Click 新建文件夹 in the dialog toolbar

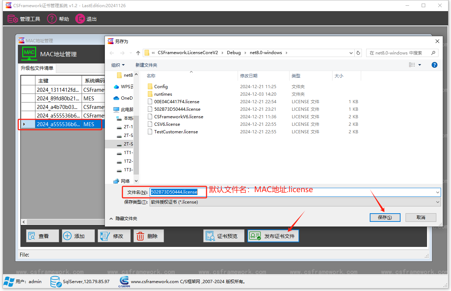[x=146, y=65]
